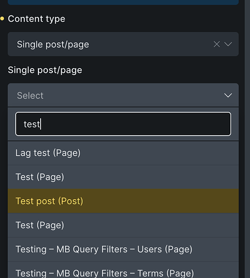250x278 pixels.
Task: Click the blue bar at the top
Action: (x=123, y=2)
